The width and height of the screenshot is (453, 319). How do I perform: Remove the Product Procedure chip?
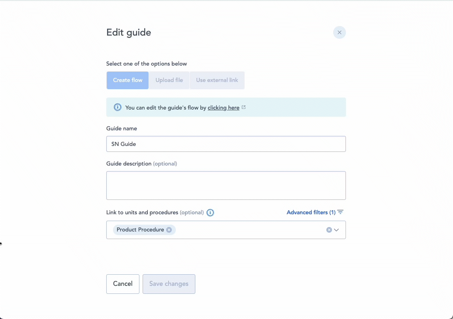tap(169, 230)
